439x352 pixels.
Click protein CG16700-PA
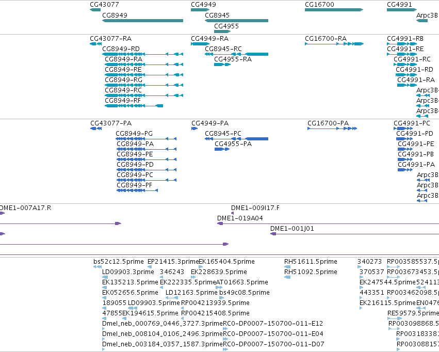pos(332,129)
